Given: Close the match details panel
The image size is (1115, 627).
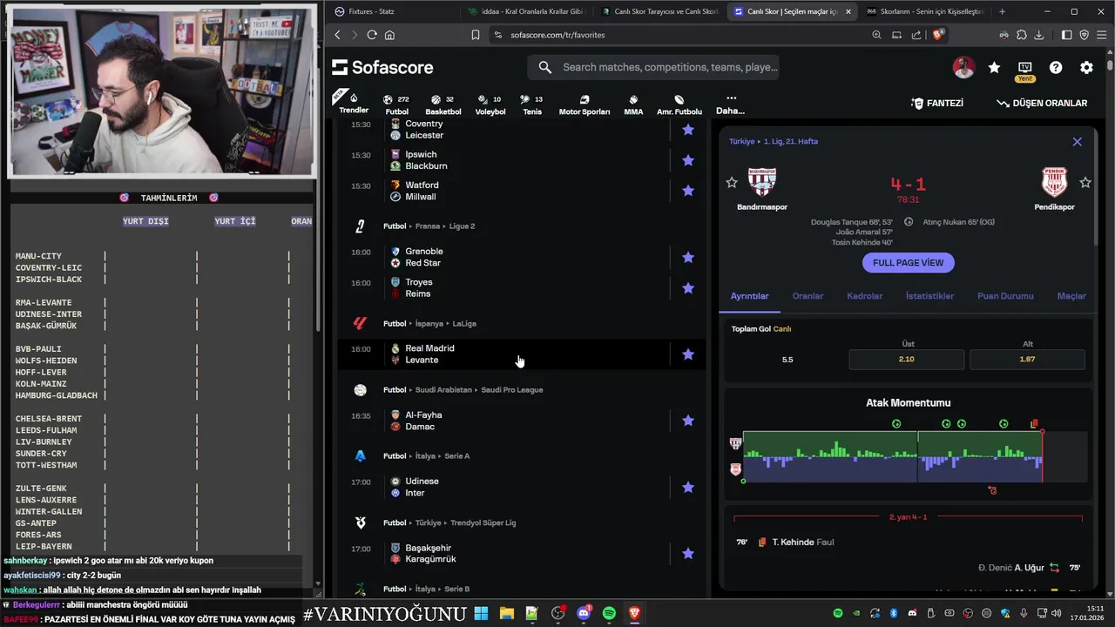Looking at the screenshot, I should 1078,142.
